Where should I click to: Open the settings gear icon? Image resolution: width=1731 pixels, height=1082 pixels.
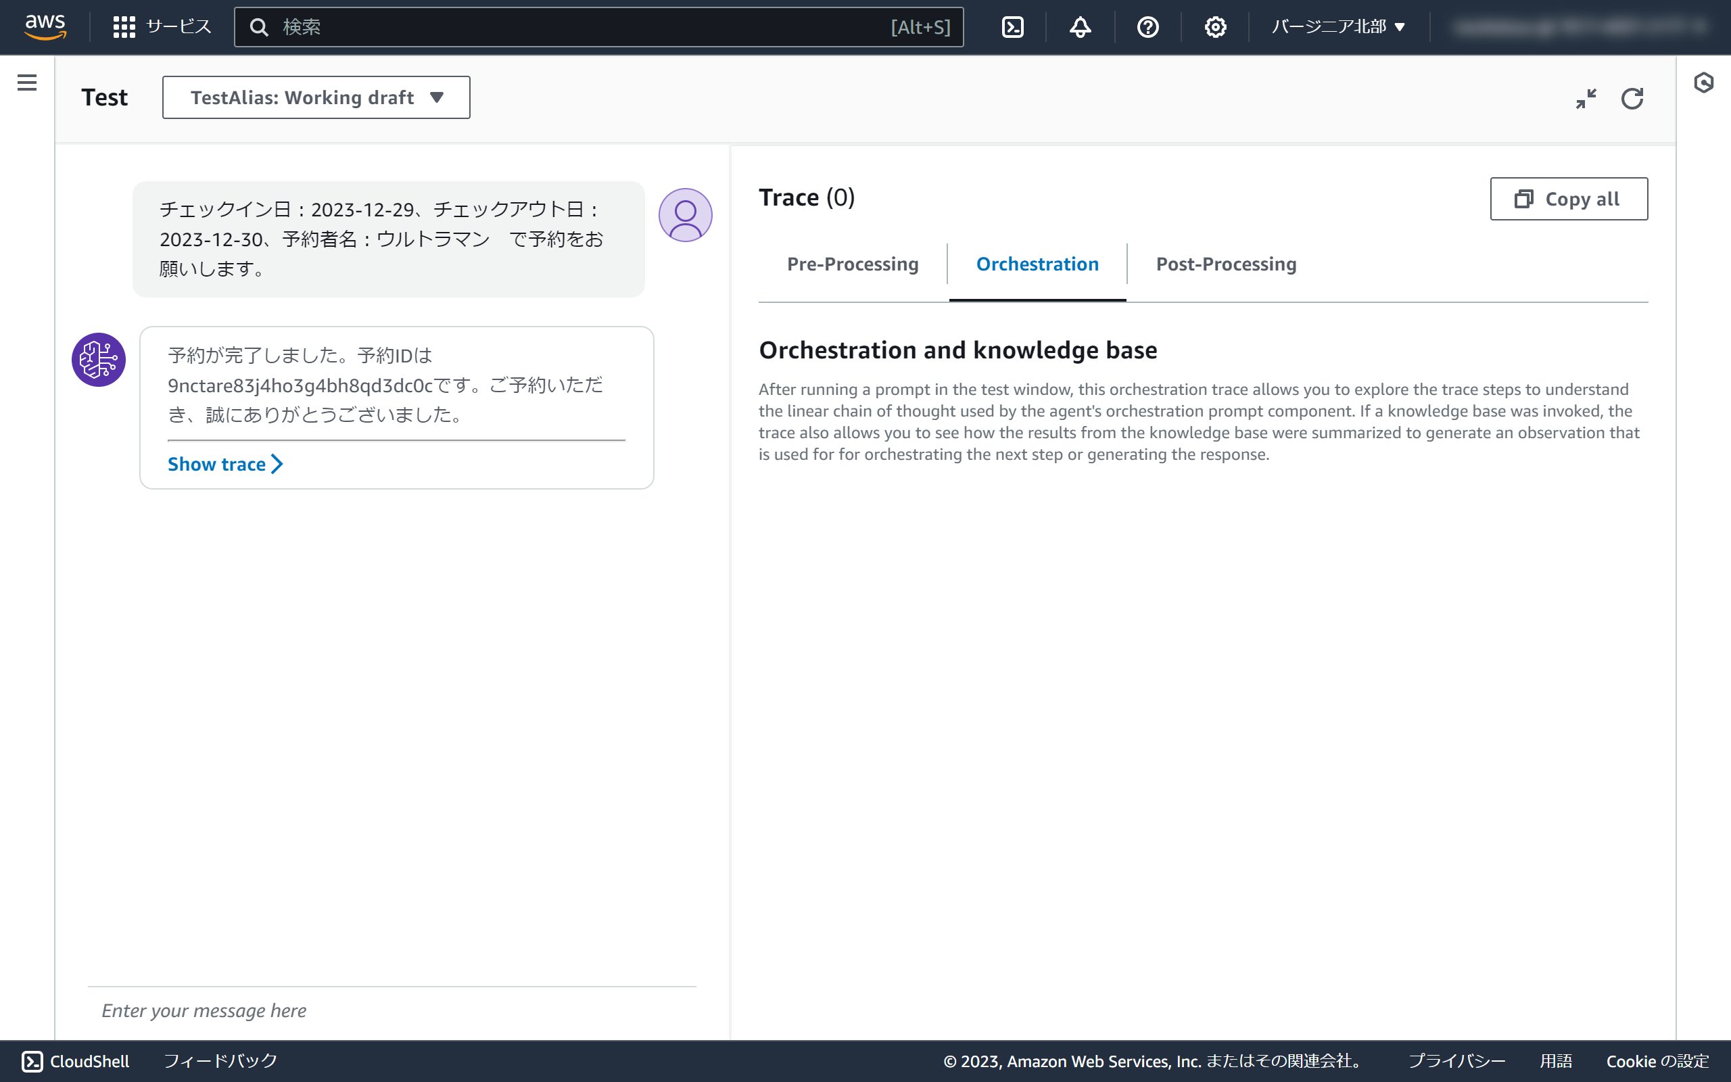pyautogui.click(x=1214, y=27)
